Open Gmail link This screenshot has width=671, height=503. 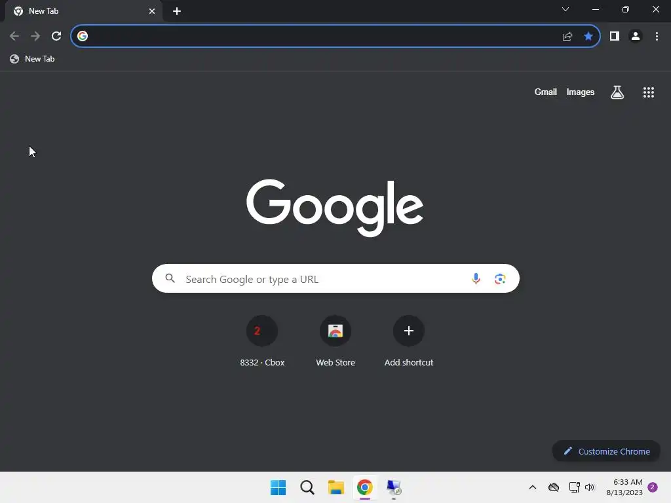[546, 92]
